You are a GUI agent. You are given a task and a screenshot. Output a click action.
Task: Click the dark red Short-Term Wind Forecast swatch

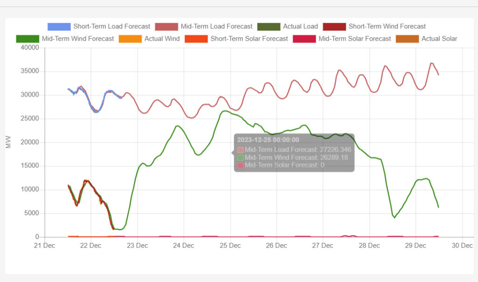click(334, 27)
